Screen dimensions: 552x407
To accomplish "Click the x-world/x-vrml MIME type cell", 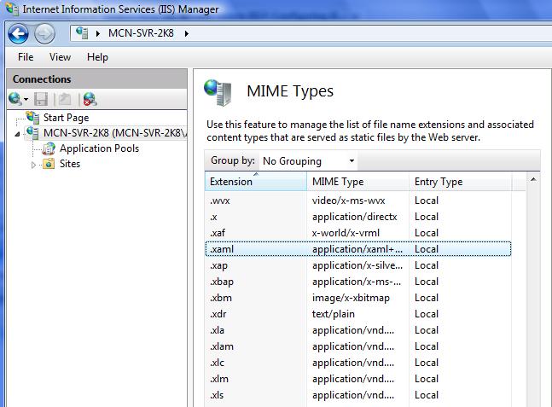I will pyautogui.click(x=346, y=233).
